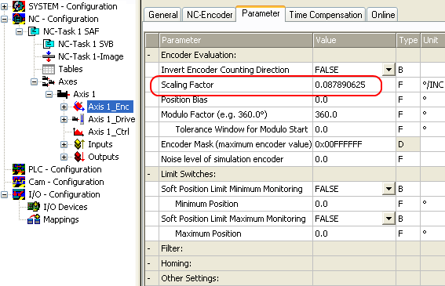
Task: Click the SYSTEM - Configuration icon
Action: pos(19,6)
